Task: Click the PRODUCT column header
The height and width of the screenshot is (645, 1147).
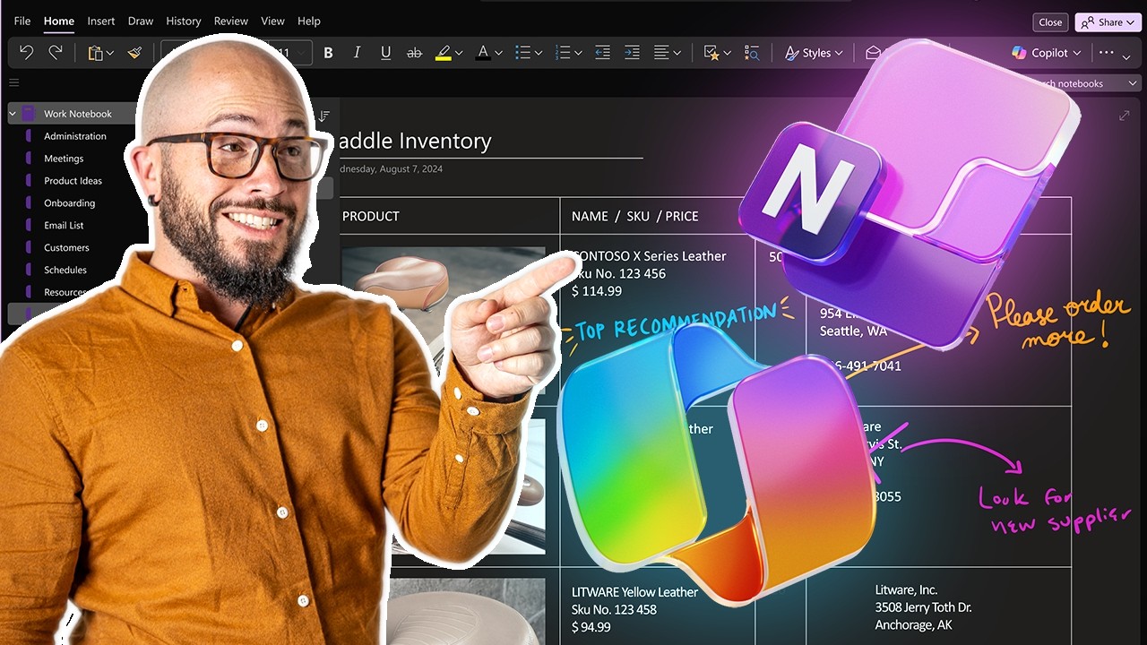Action: click(371, 216)
